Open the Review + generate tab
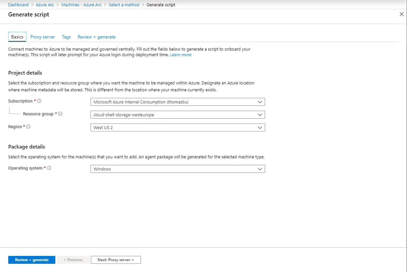The height and width of the screenshot is (272, 407). click(x=96, y=37)
